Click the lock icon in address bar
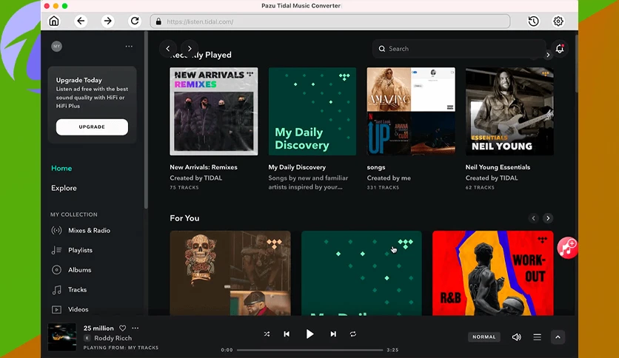The width and height of the screenshot is (619, 358). point(158,21)
